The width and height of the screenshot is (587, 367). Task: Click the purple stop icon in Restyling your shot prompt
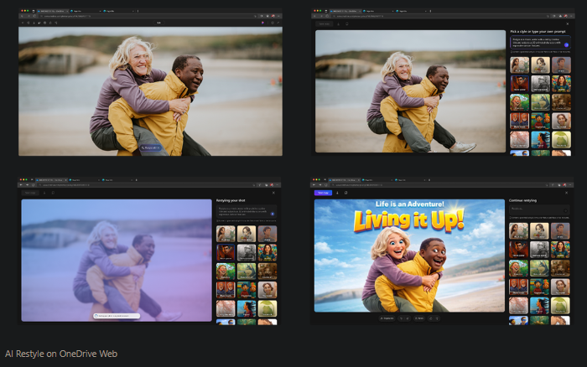272,213
